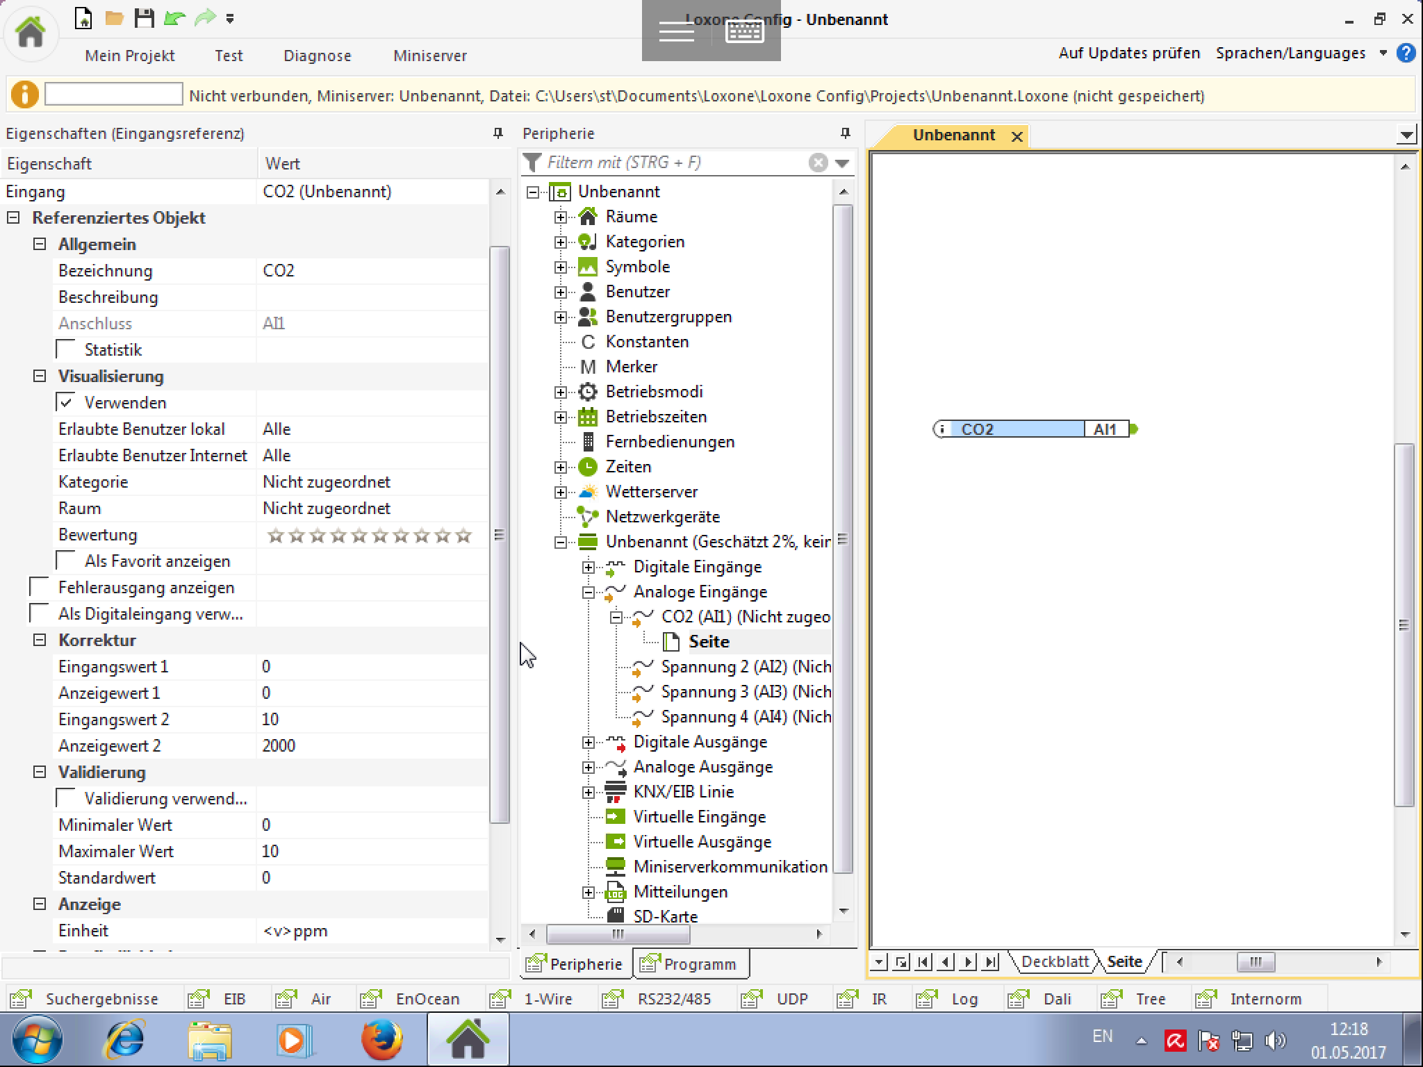
Task: Enable the Statistik checkbox
Action: point(67,349)
